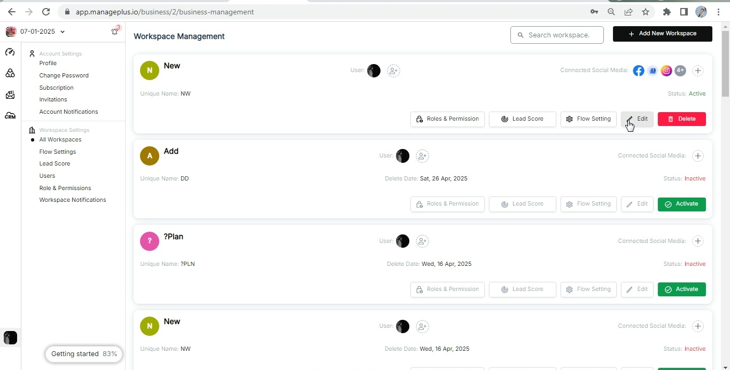The image size is (730, 370).
Task: Go to Change Password
Action: 64,75
